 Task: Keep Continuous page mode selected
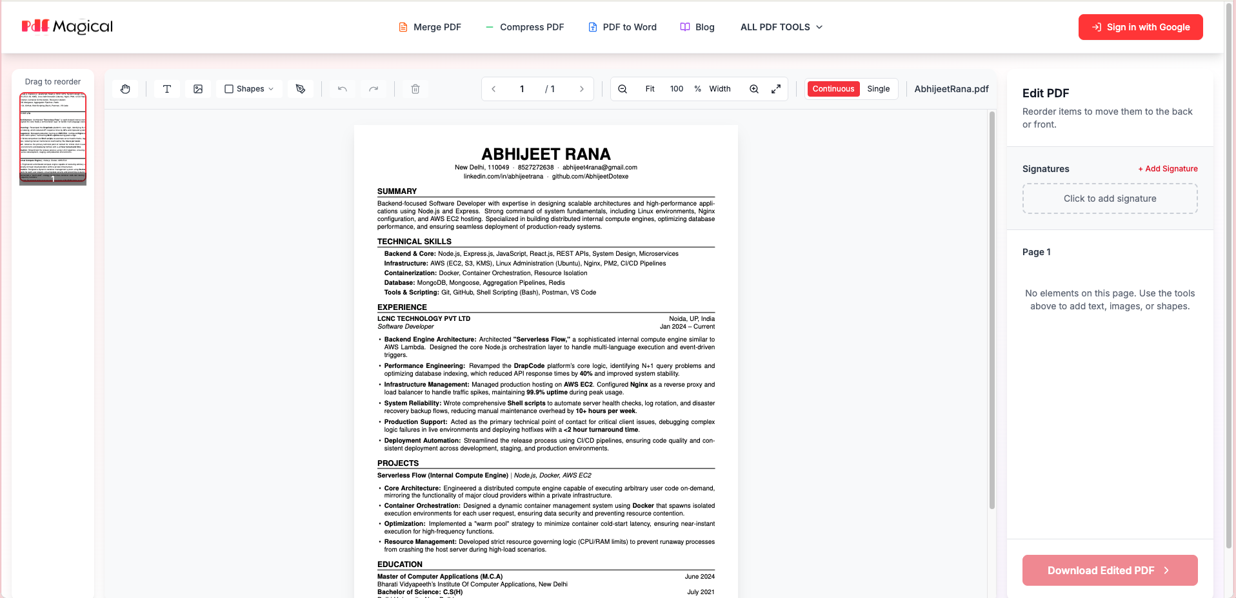tap(833, 88)
